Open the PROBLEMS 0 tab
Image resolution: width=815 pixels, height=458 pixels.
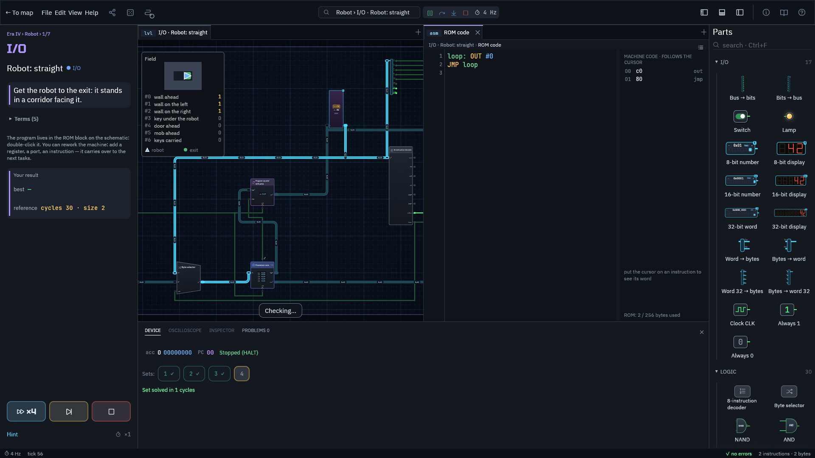point(256,330)
